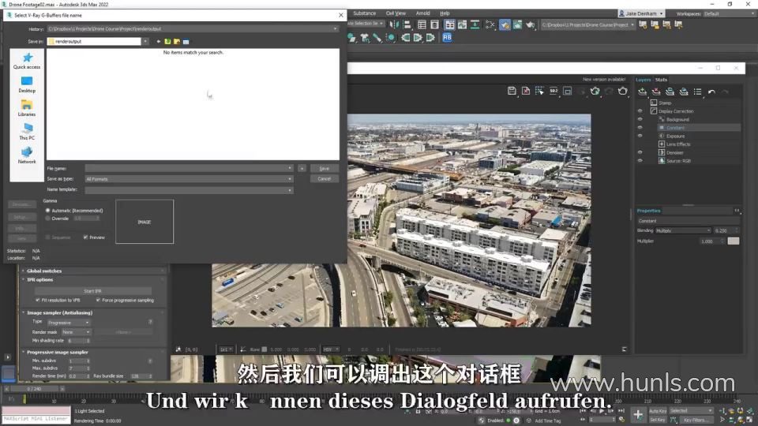Click the Constant layer color swatch

(733, 241)
